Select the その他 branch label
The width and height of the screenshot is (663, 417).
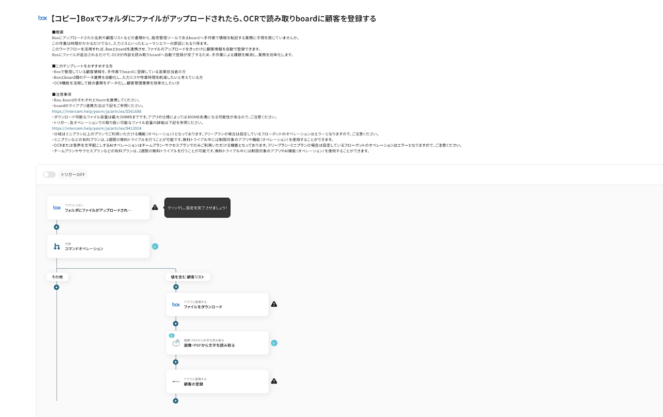coord(57,277)
